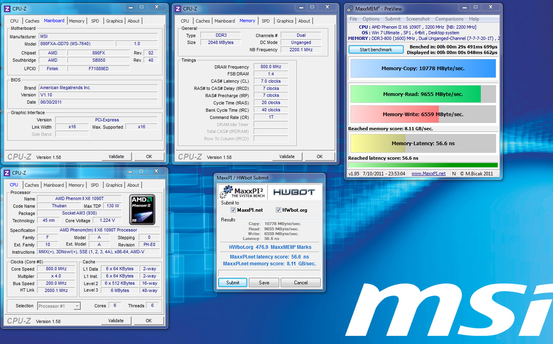Switch to Caches tab in Mainboard window

[32, 21]
